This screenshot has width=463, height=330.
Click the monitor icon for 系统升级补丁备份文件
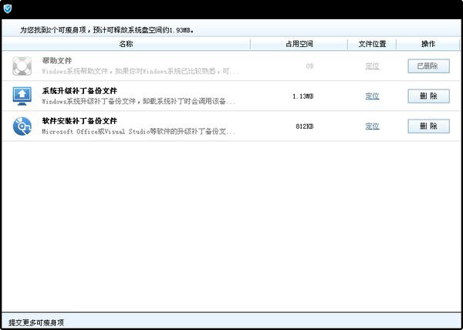[x=22, y=96]
